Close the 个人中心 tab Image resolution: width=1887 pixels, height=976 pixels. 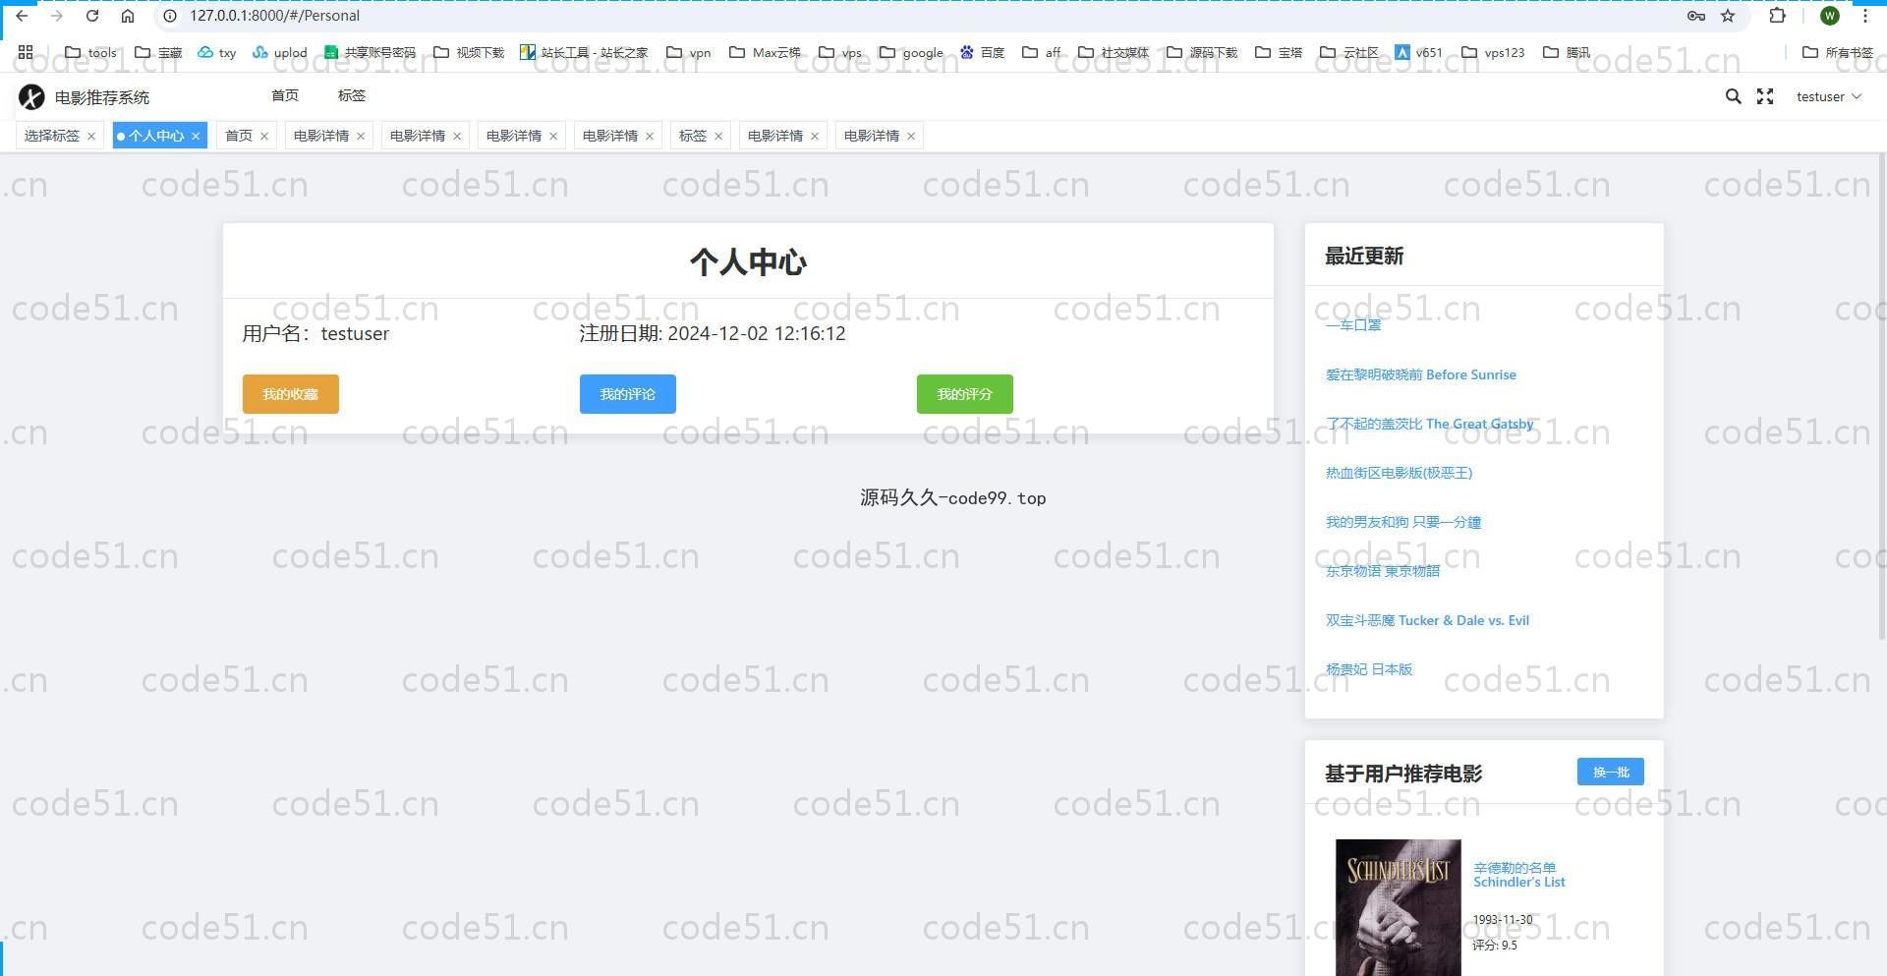pyautogui.click(x=196, y=137)
